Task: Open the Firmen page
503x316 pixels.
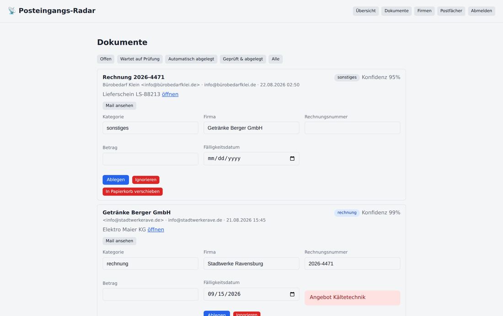Action: [424, 11]
